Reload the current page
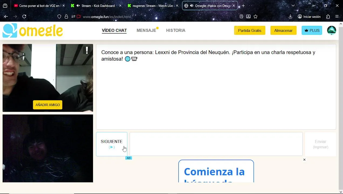Viewport: 343px width, 194px height. (24, 16)
